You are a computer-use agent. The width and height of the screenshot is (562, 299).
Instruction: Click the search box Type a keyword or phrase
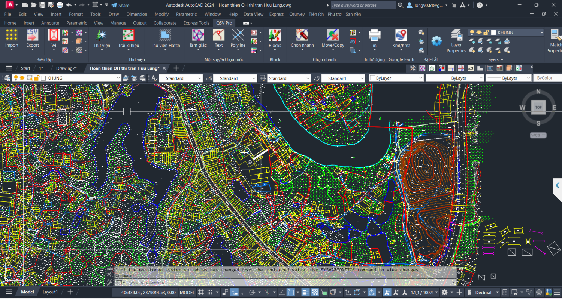[363, 5]
